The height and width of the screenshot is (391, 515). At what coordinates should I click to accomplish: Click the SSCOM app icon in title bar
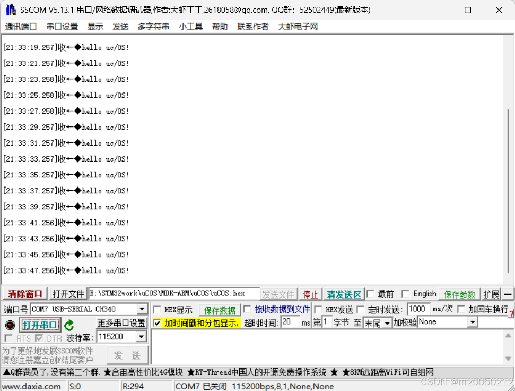(x=11, y=10)
